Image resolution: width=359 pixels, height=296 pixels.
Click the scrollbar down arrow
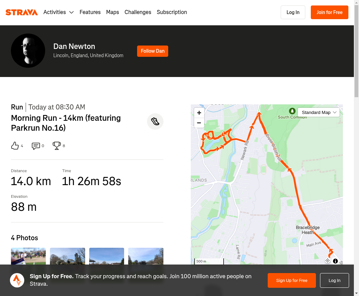pos(357,293)
